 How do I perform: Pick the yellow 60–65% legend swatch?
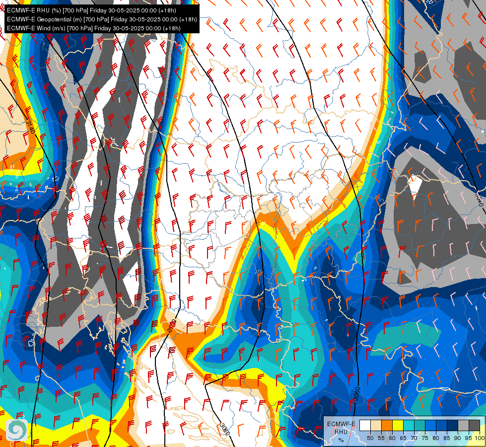398,425
